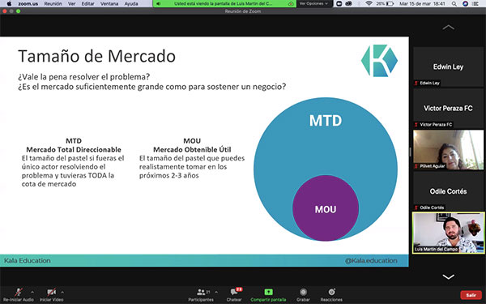This screenshot has width=486, height=304.
Task: Expand the video options arrow beside Iniciar Video
Action: pos(62,292)
